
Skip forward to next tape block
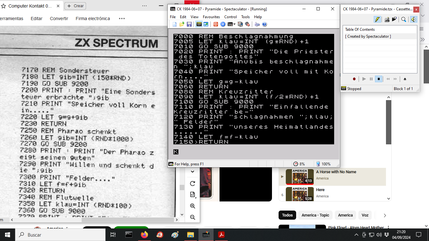(x=395, y=79)
